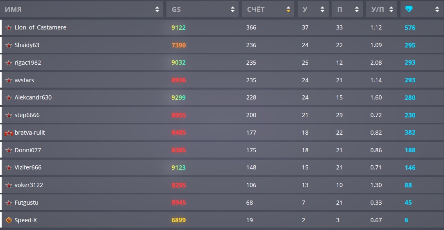Select the СЧЁТ column header label
The width and height of the screenshot is (444, 230).
256,9
